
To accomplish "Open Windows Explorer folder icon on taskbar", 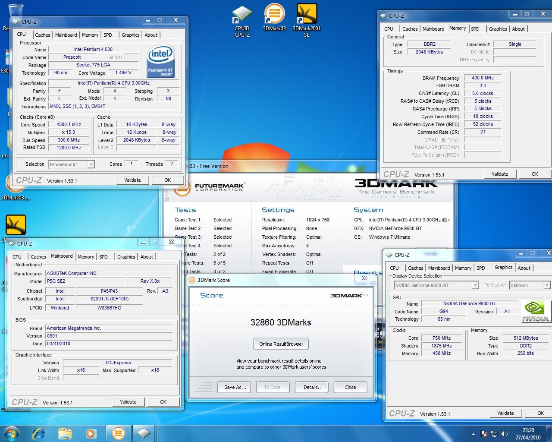I will click(65, 433).
